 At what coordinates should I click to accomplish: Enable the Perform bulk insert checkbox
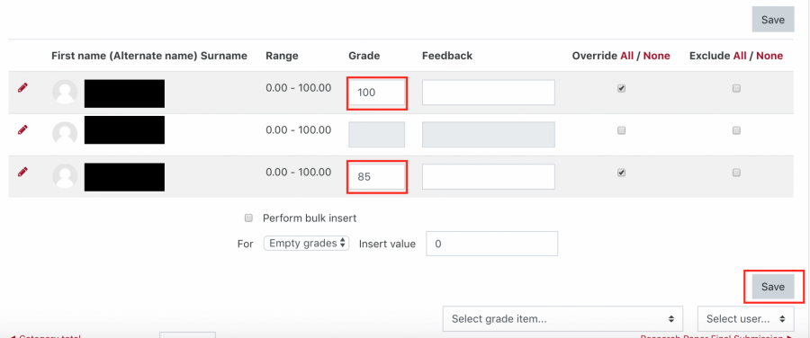[248, 218]
